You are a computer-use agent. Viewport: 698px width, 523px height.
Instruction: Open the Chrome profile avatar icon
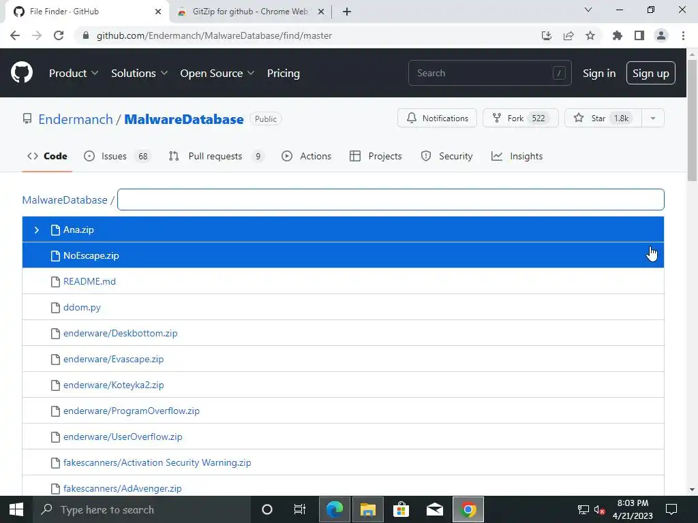coord(661,35)
